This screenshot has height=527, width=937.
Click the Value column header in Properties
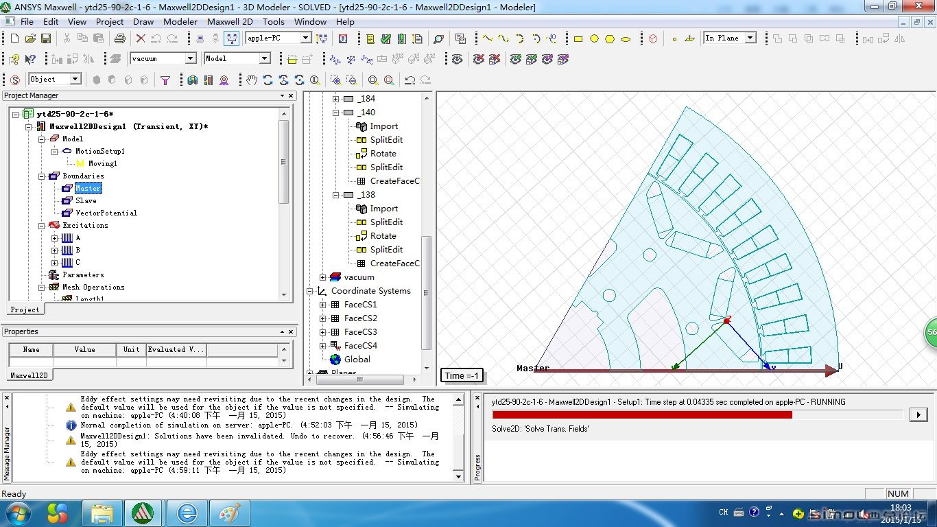[x=85, y=350]
